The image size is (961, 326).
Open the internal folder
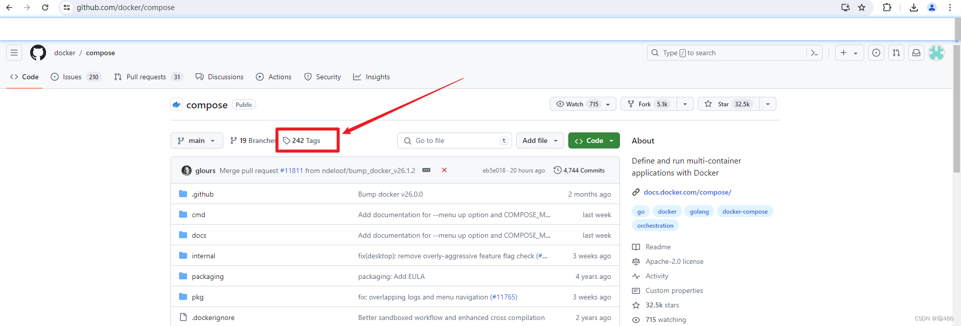203,256
